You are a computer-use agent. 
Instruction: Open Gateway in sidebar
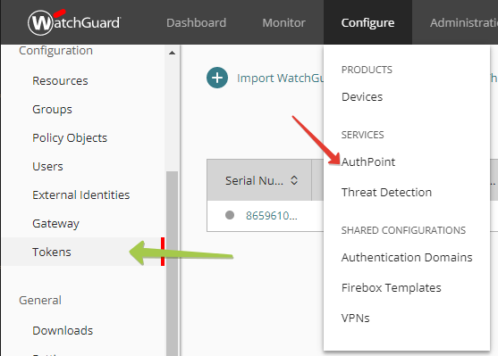tap(56, 223)
